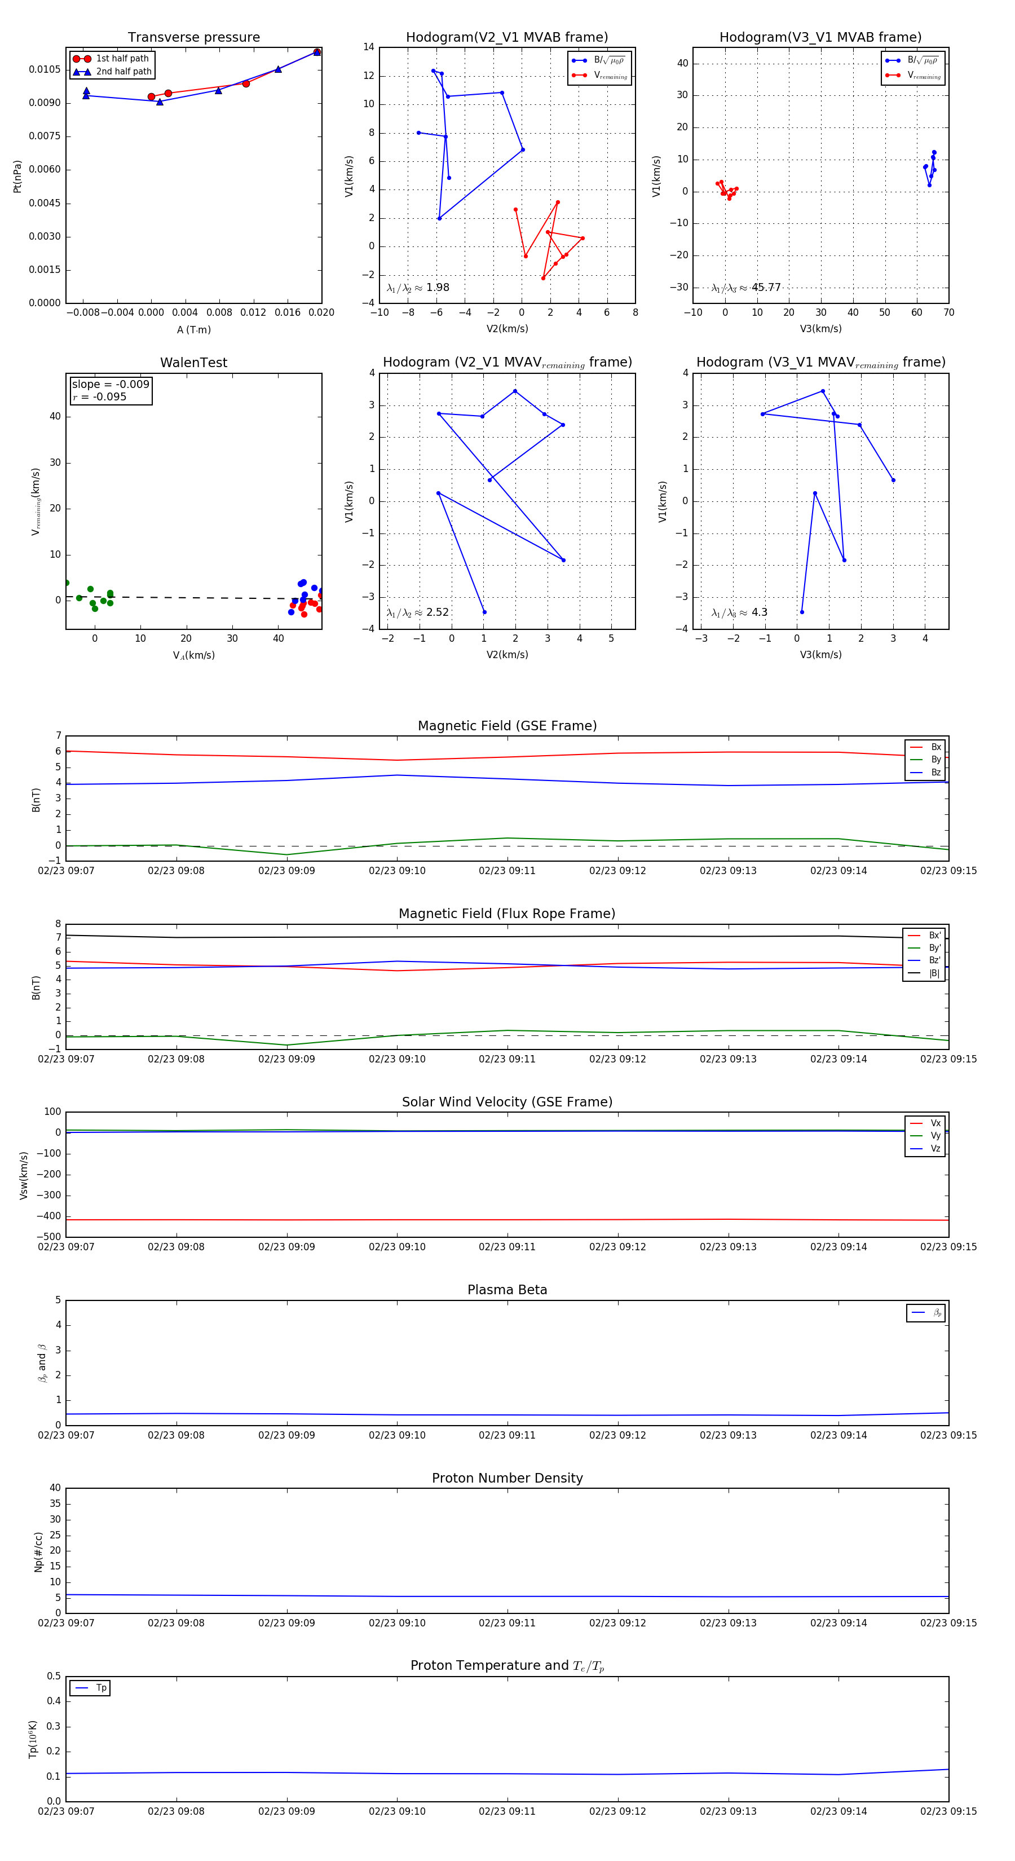Screen dimensions: 1015x1861
Task: Click the 'Proton Number Density' title
Action: pos(507,1478)
